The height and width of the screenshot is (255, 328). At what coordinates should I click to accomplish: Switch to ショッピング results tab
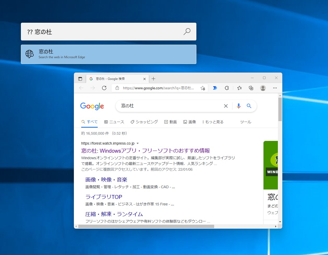tap(144, 122)
